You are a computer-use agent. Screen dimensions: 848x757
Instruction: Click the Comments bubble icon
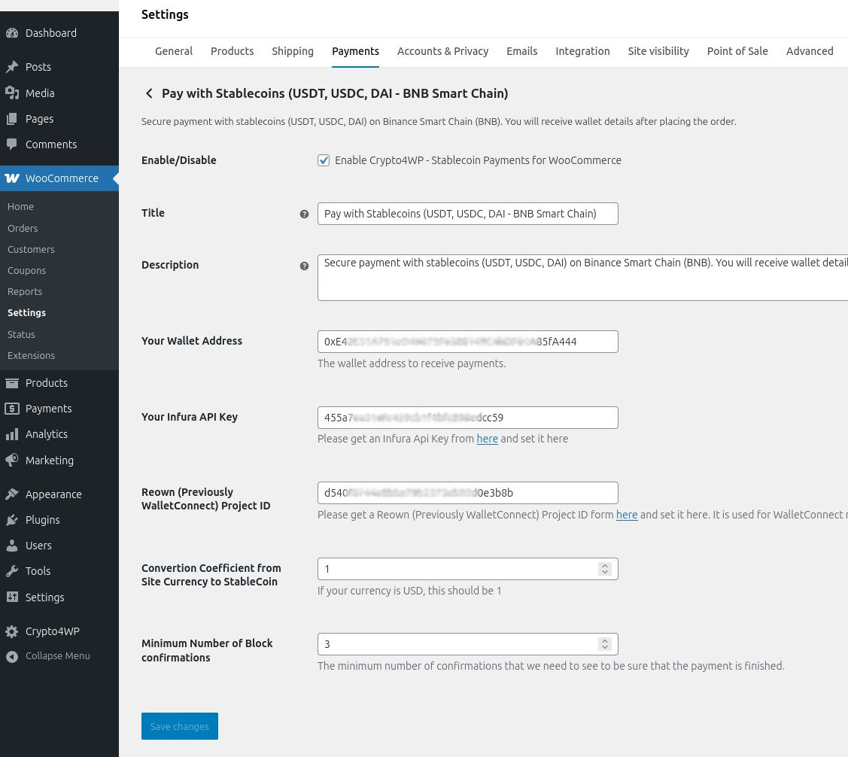12,144
